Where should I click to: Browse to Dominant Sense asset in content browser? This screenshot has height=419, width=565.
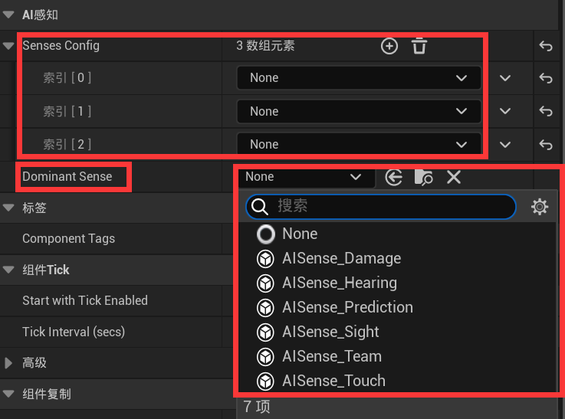click(x=423, y=178)
